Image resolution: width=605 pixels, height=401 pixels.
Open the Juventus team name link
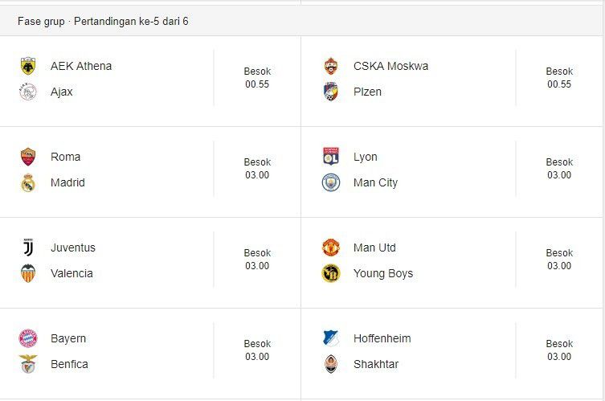[72, 248]
